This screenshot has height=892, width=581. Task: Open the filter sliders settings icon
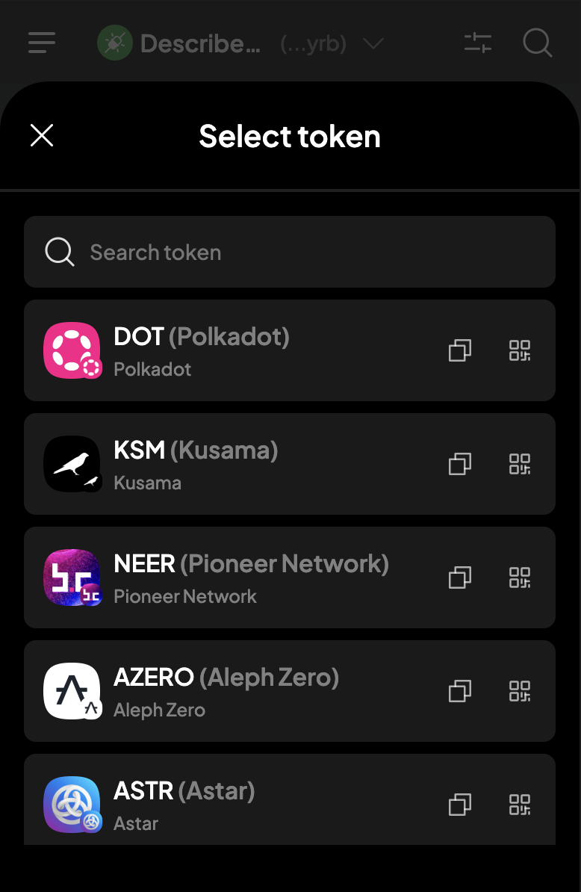point(477,43)
